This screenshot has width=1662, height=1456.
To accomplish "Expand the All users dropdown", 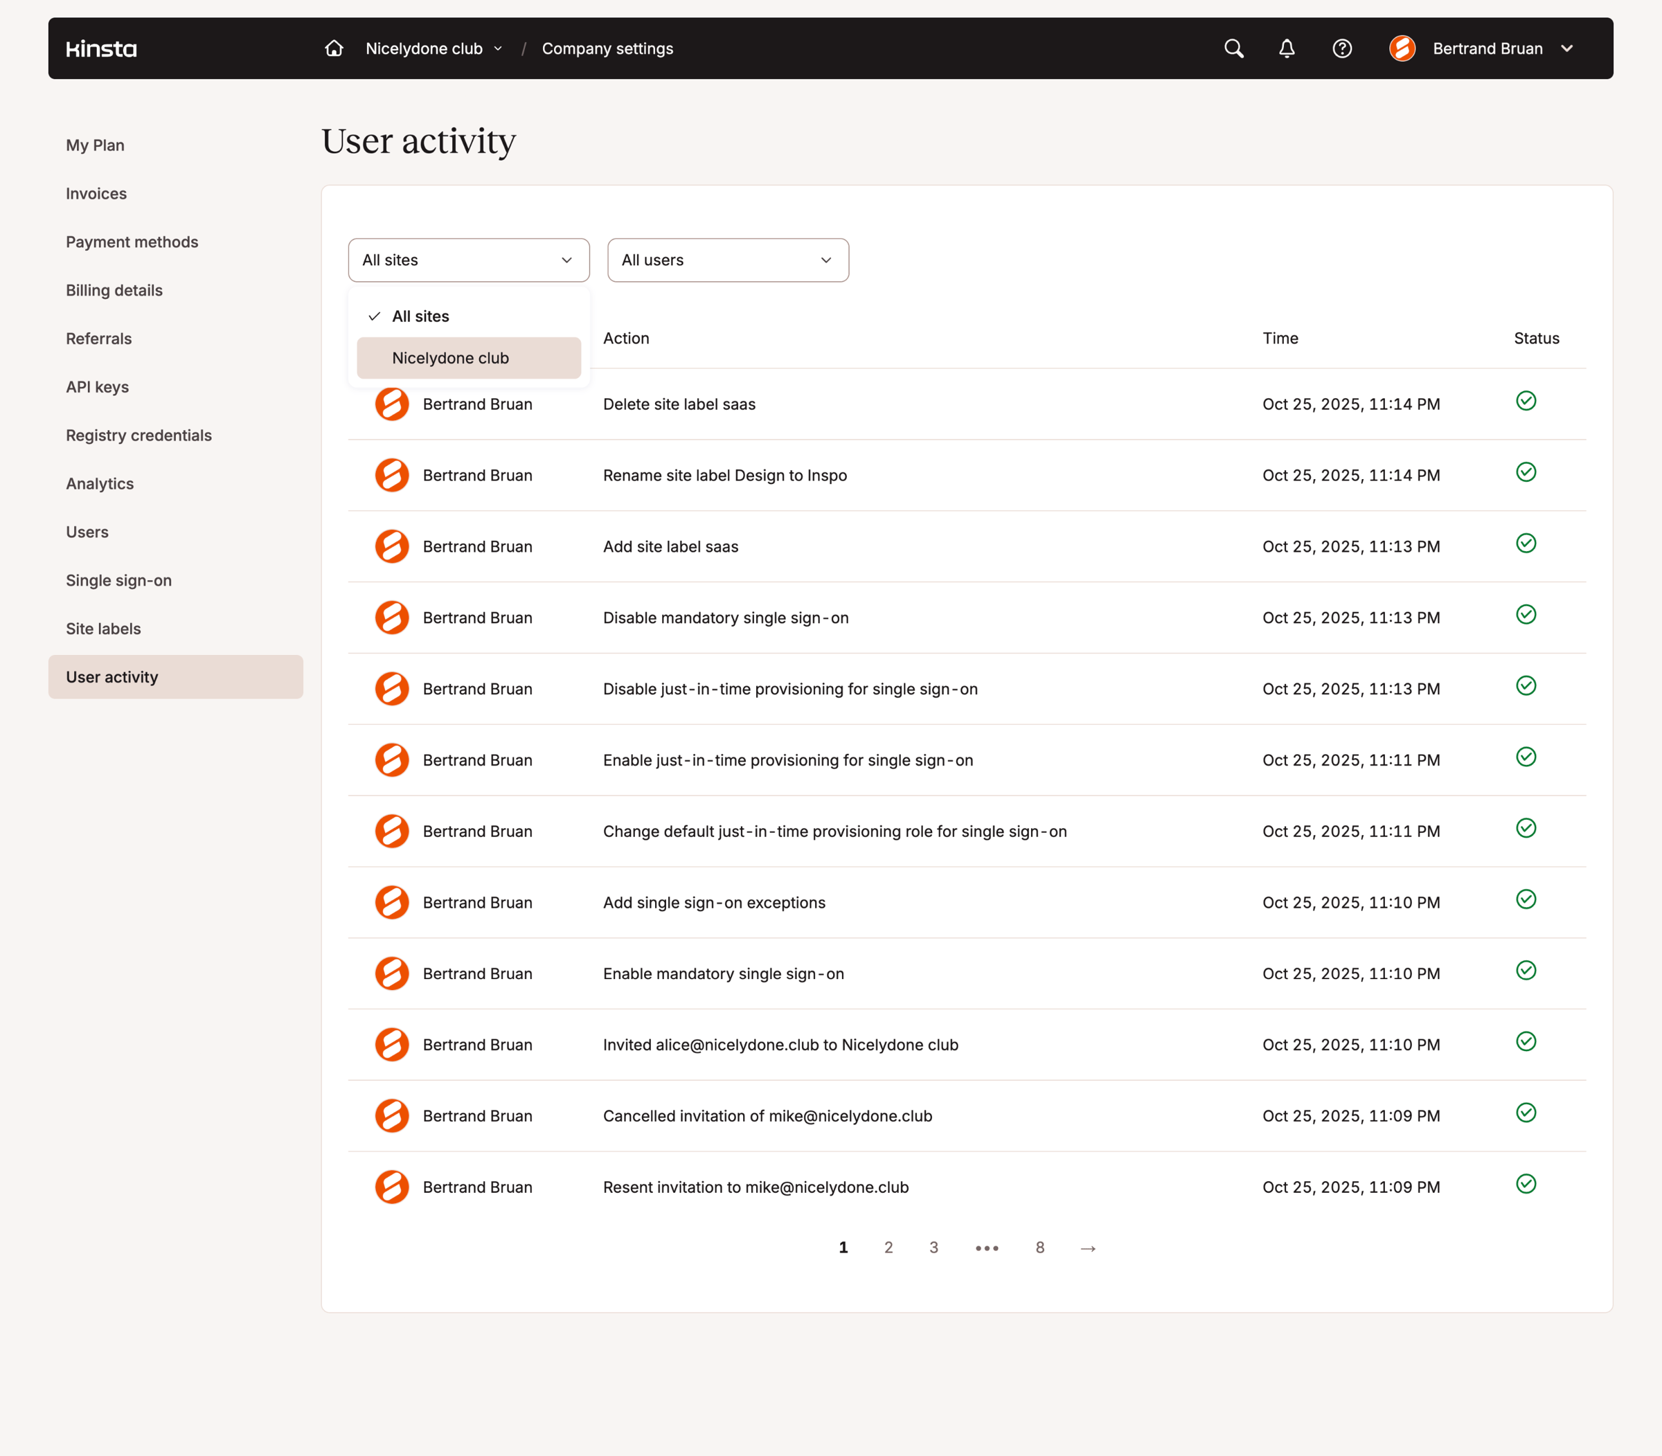I will pos(729,260).
